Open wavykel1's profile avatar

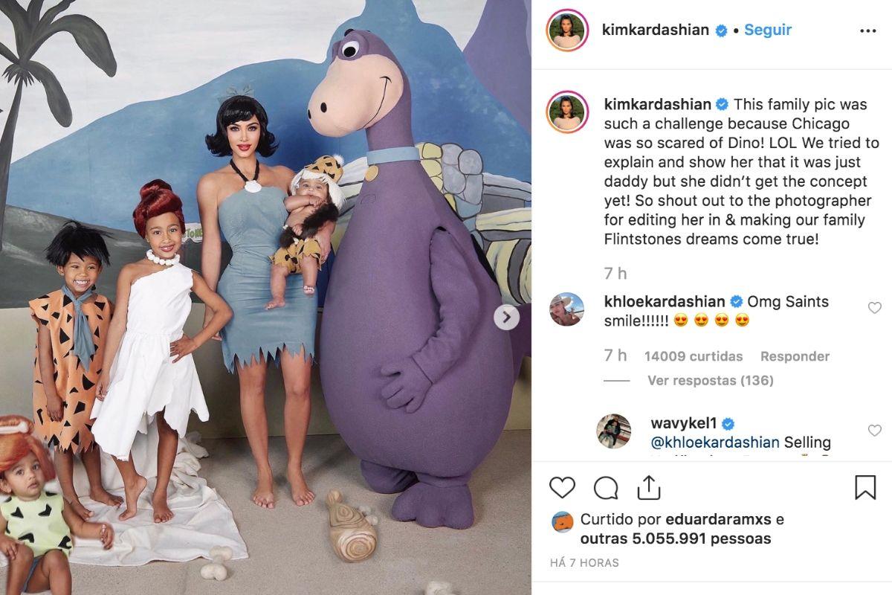pyautogui.click(x=614, y=431)
